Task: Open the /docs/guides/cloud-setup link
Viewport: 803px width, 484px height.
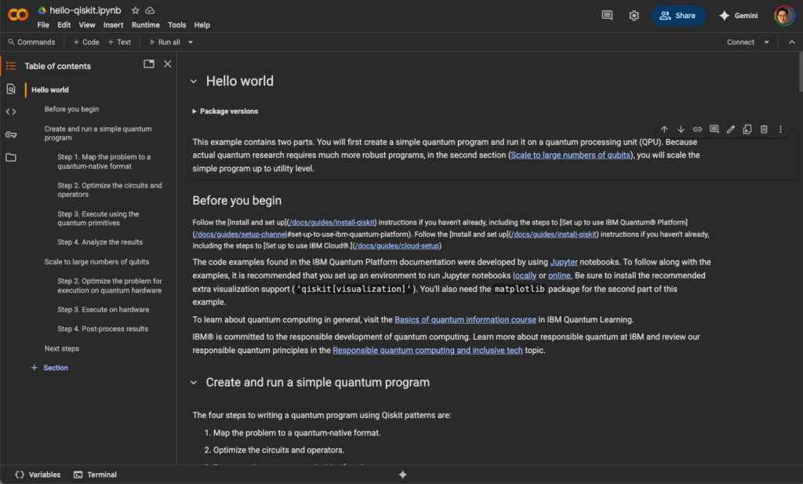Action: coord(396,246)
